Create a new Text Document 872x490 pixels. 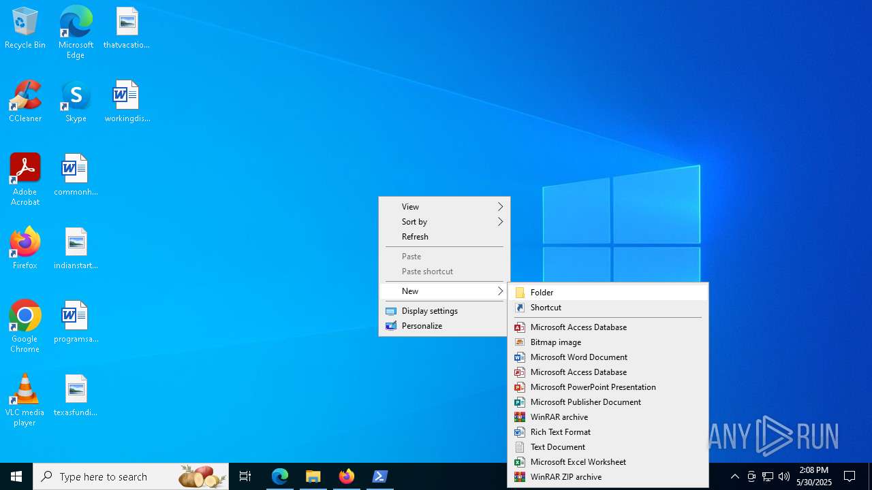pyautogui.click(x=608, y=447)
